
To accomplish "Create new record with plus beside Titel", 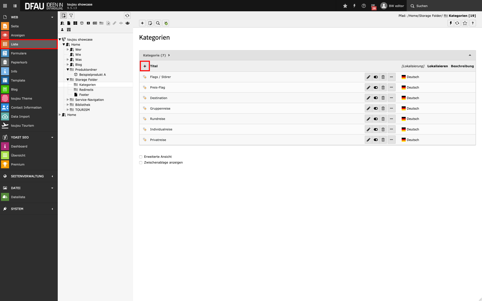I will [x=145, y=66].
